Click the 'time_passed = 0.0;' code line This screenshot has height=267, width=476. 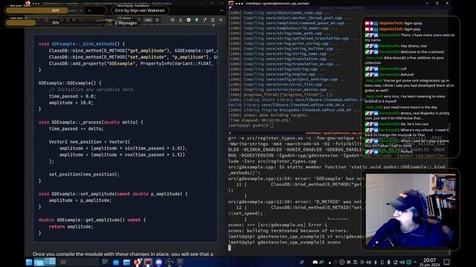(x=72, y=96)
